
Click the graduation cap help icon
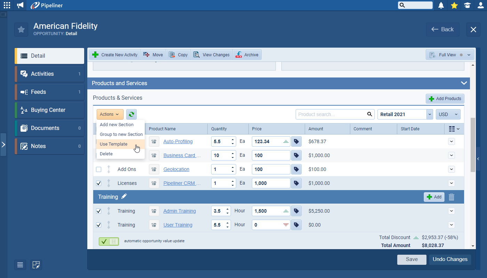point(467,5)
